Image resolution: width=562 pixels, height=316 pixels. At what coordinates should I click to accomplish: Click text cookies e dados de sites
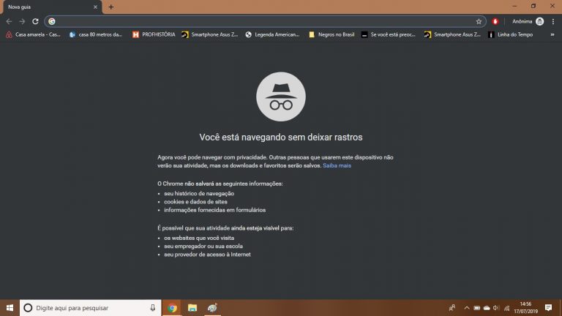point(195,202)
